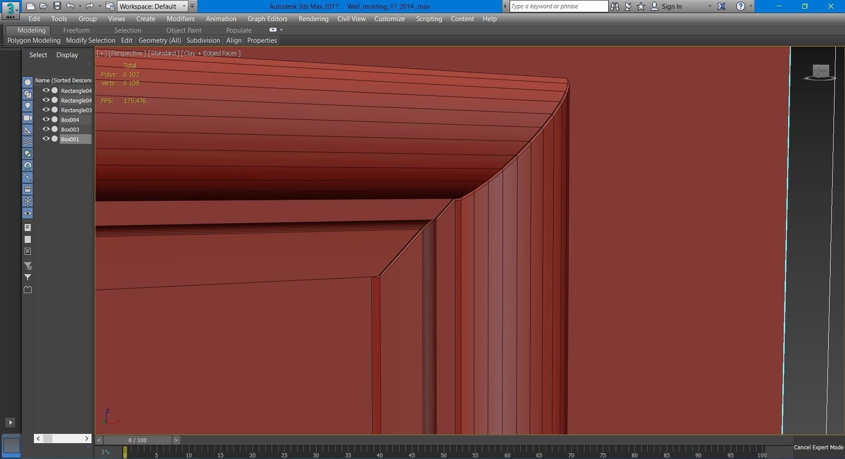Hide the Box001 object via its eye
The width and height of the screenshot is (845, 459).
pos(46,139)
